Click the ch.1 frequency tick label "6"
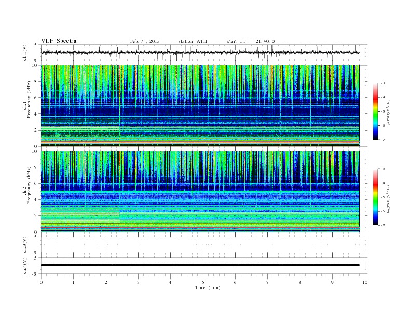 tap(36, 98)
